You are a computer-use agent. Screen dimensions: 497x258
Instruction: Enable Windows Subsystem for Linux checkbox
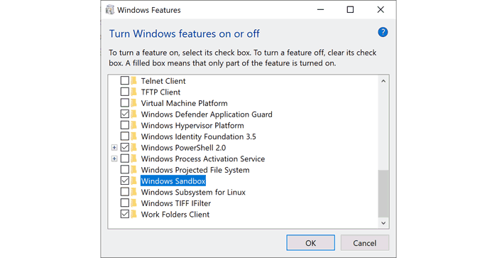tap(125, 192)
